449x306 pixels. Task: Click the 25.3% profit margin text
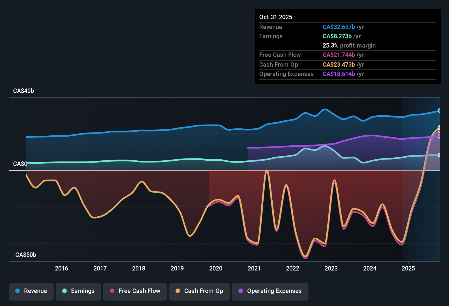point(349,45)
